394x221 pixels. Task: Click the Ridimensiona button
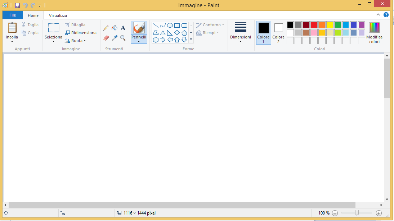81,32
